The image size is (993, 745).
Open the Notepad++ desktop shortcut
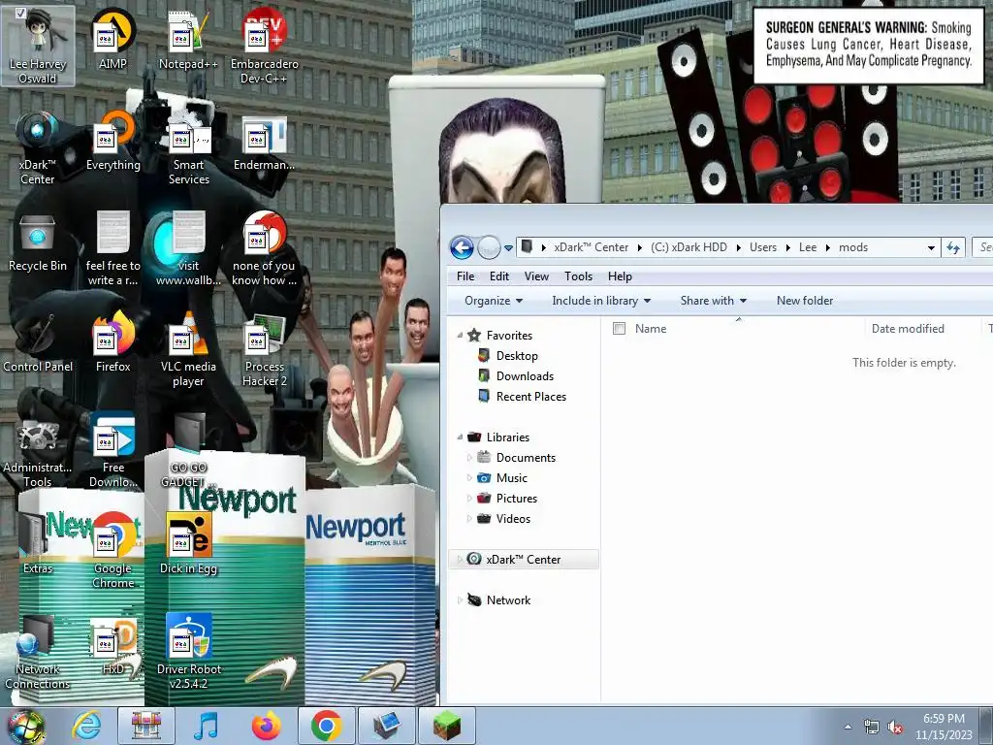(x=188, y=39)
